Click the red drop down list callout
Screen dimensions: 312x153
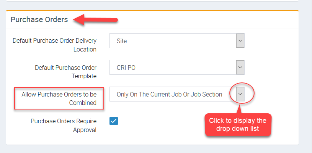click(237, 124)
